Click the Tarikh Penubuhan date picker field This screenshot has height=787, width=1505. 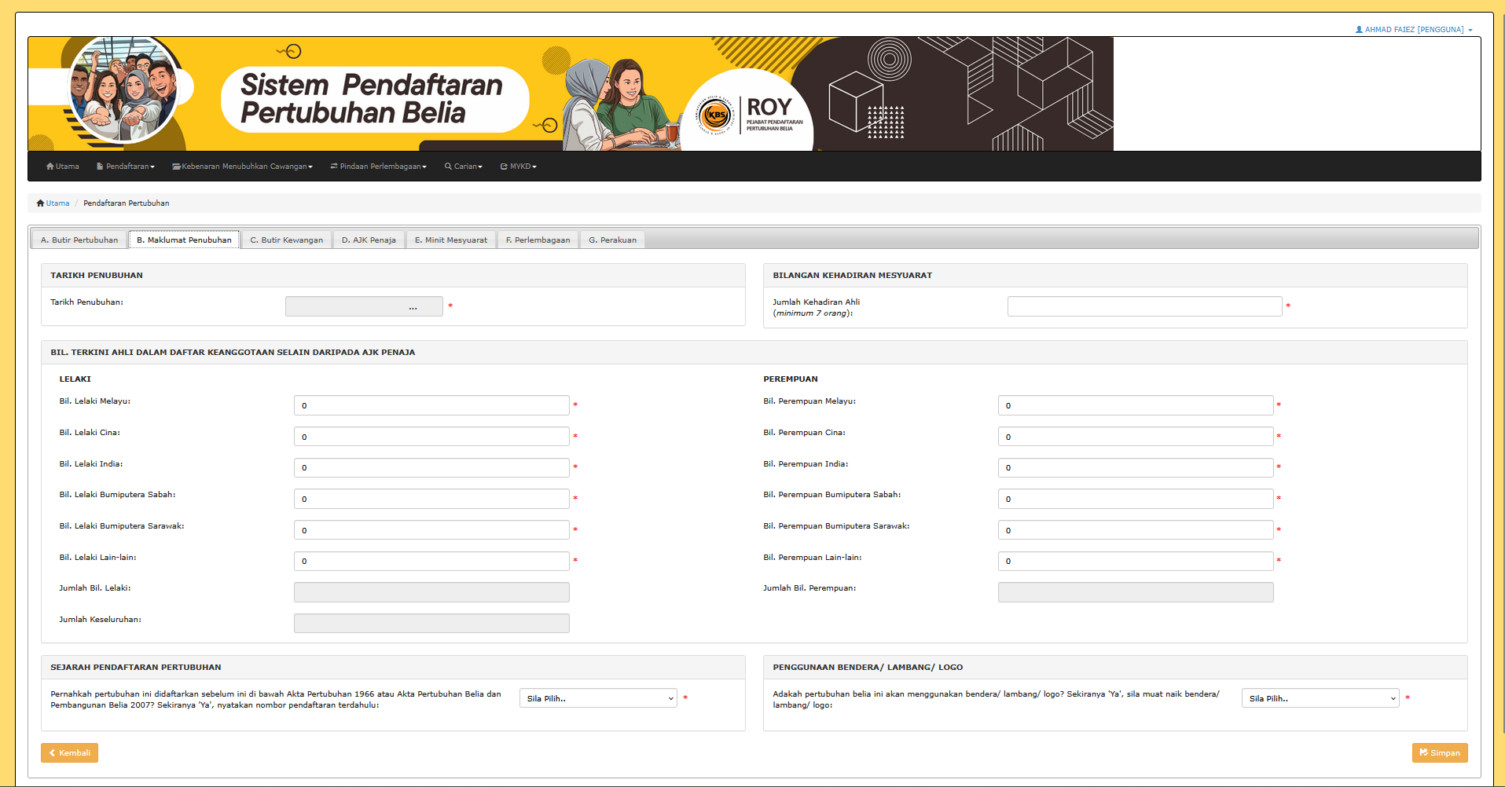tap(364, 306)
